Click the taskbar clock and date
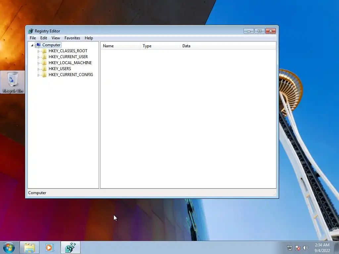The height and width of the screenshot is (254, 339). point(322,248)
